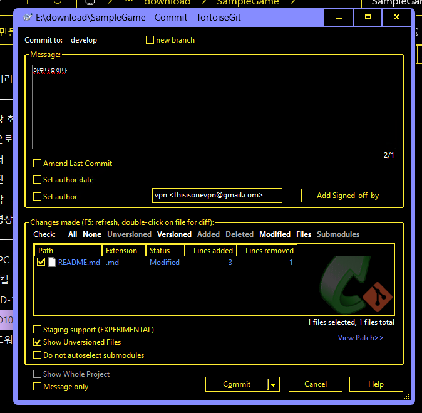
Task: Click the Commit button
Action: tap(237, 384)
